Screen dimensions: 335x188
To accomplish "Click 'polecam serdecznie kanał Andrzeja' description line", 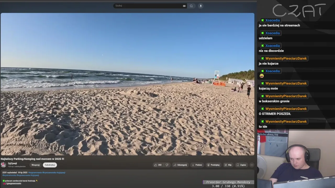I will pyautogui.click(x=20, y=181).
